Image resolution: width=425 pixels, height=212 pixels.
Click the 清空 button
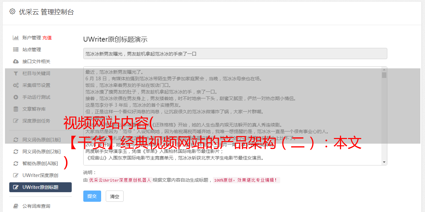coord(115,196)
